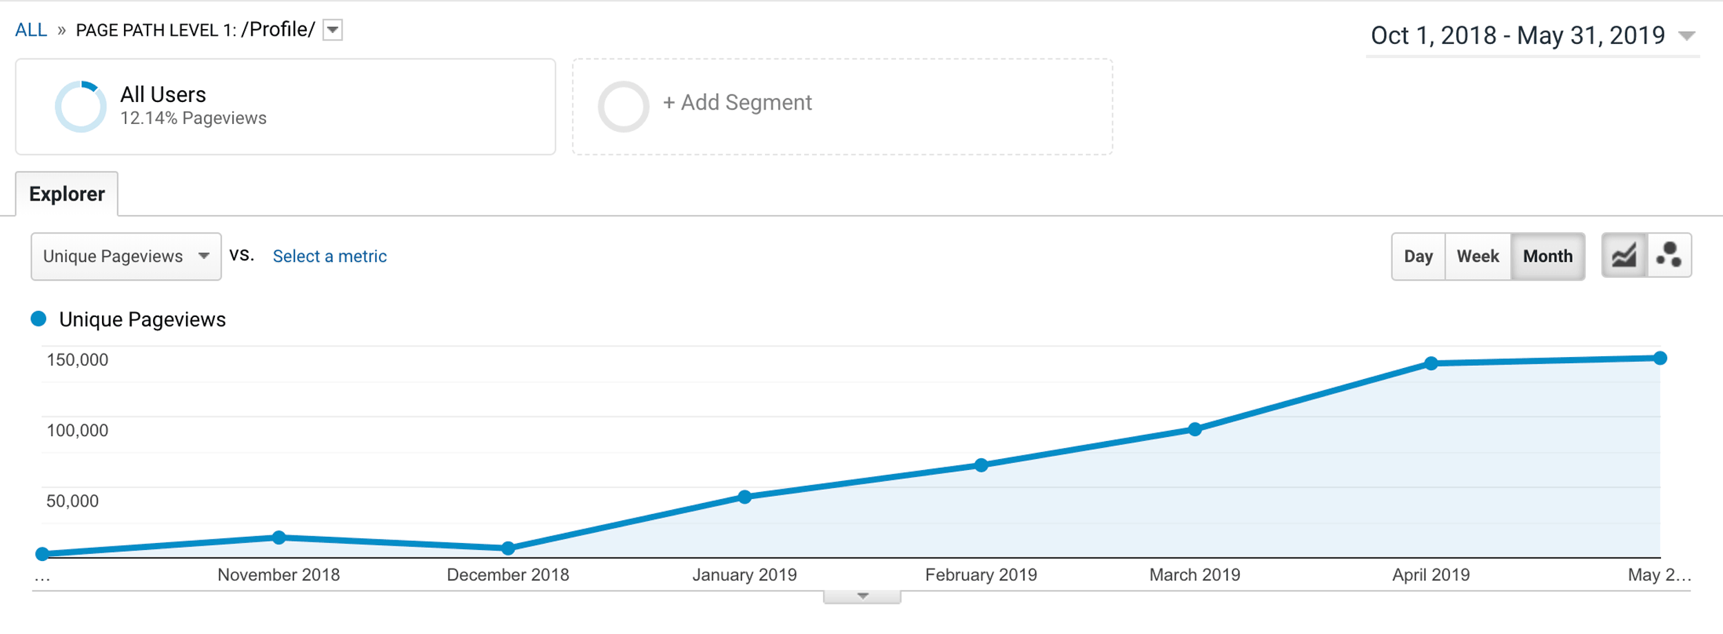Click the December 2018 data point
The width and height of the screenshot is (1723, 634).
coord(508,549)
